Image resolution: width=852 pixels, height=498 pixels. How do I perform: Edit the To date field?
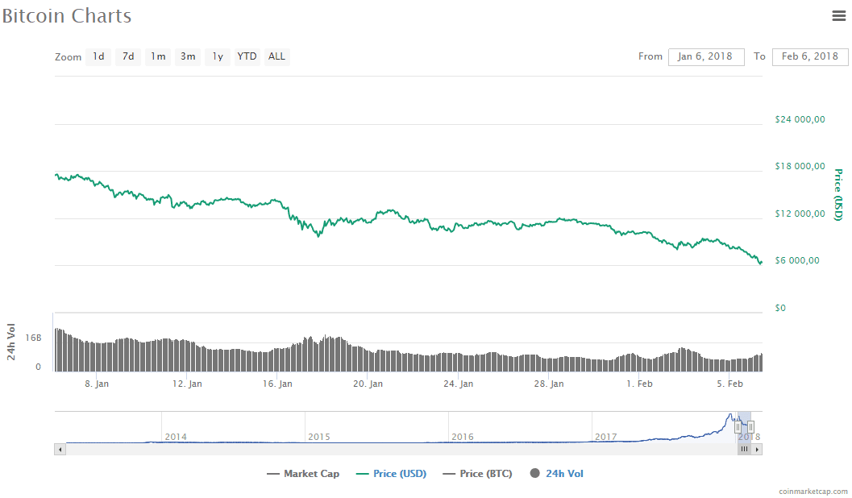point(810,56)
